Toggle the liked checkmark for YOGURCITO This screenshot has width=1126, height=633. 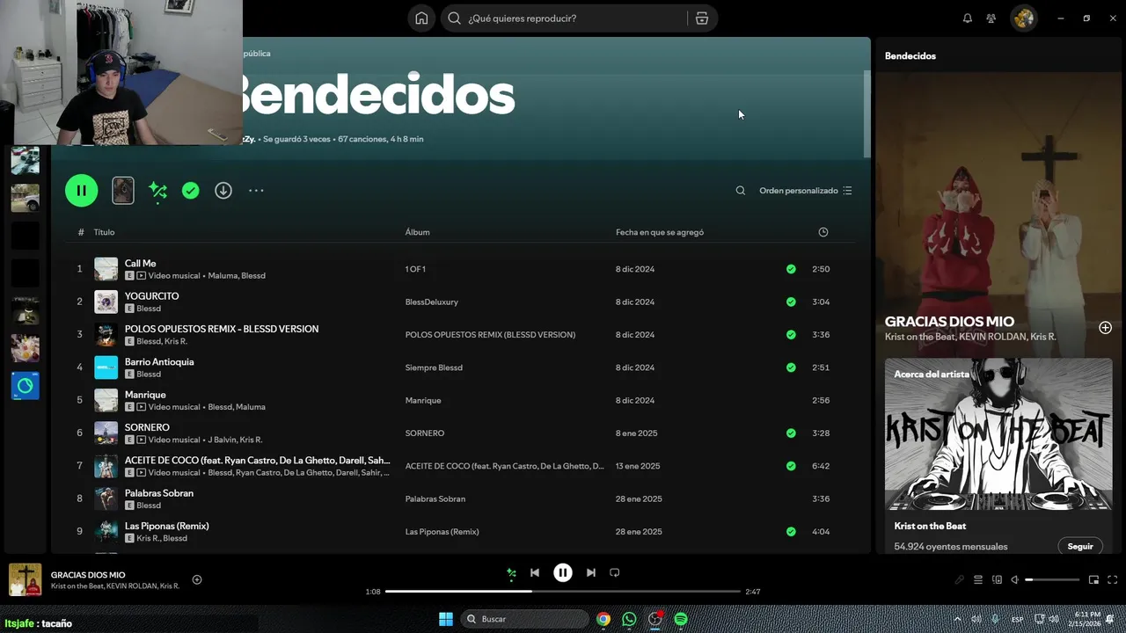click(x=791, y=302)
